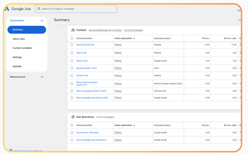Open Value rules in the sidebar

[x=19, y=39]
